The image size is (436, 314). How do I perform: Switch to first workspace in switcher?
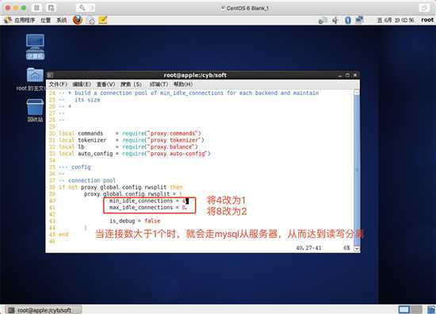[404, 309]
